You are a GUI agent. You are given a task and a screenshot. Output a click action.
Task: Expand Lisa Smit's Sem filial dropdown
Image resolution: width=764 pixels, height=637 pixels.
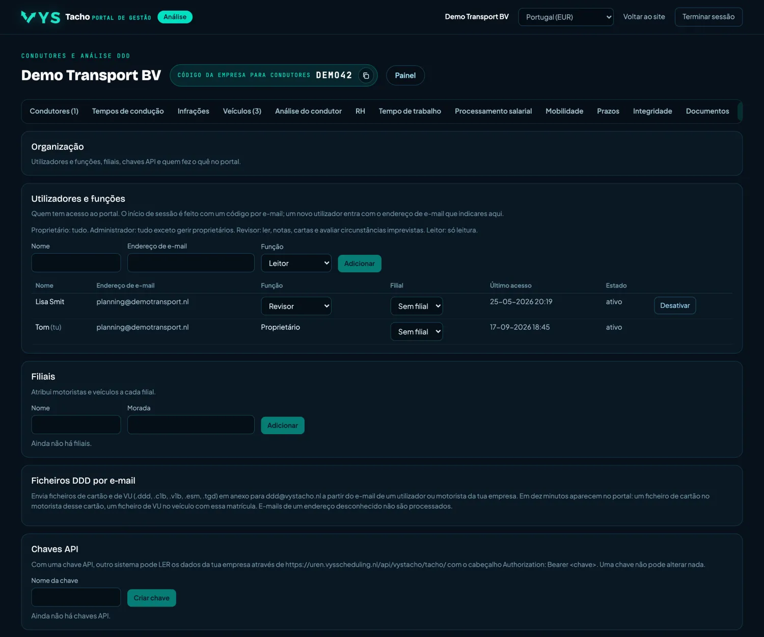pyautogui.click(x=417, y=306)
